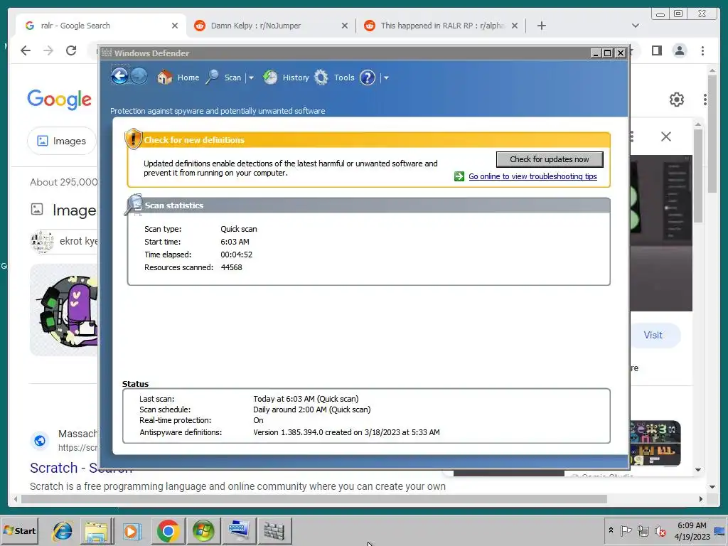This screenshot has height=546, width=728.
Task: Toggle Chrome side panel icon
Action: (x=656, y=50)
